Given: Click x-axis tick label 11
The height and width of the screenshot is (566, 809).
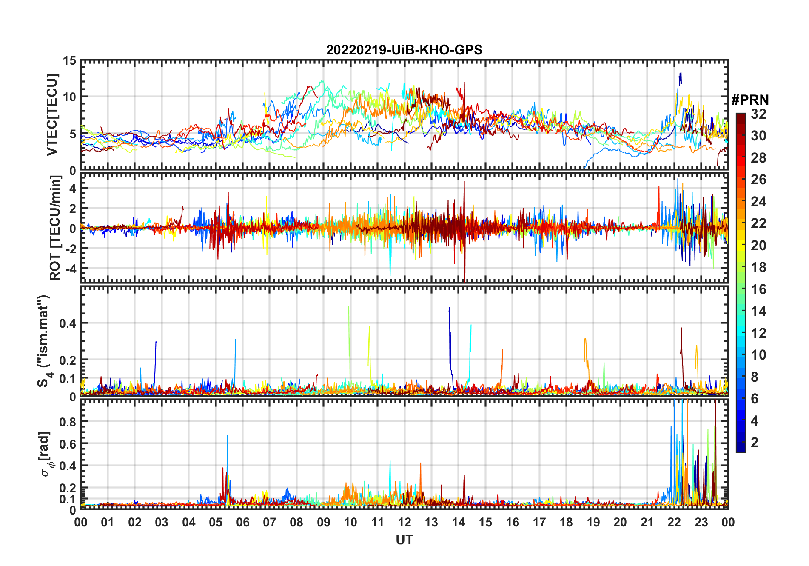Looking at the screenshot, I should click(x=378, y=522).
